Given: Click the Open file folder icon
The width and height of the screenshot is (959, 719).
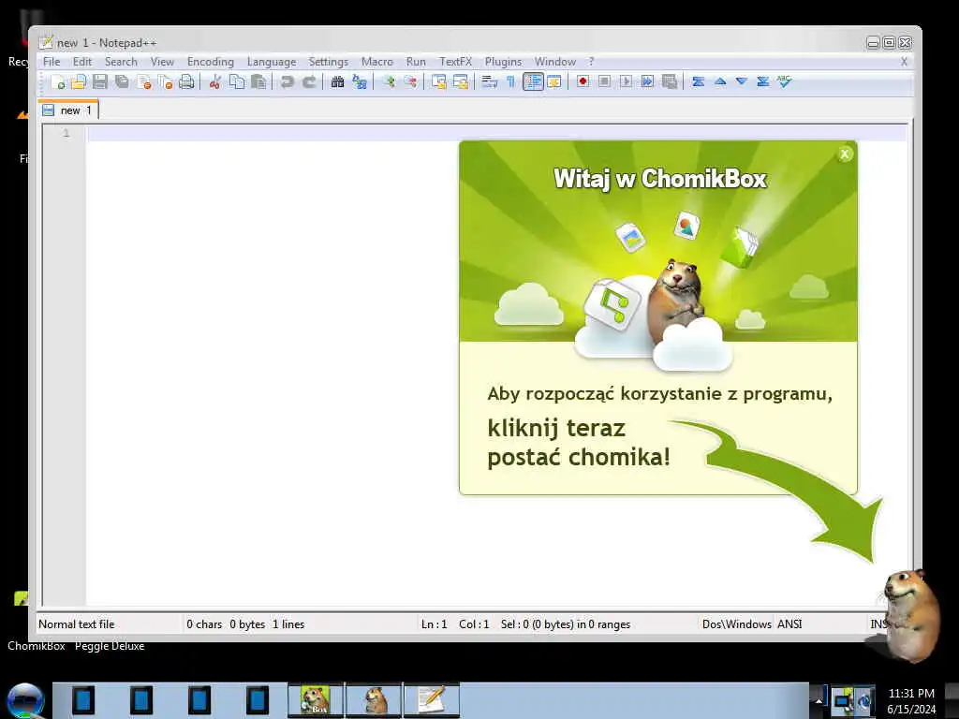Looking at the screenshot, I should (x=79, y=81).
